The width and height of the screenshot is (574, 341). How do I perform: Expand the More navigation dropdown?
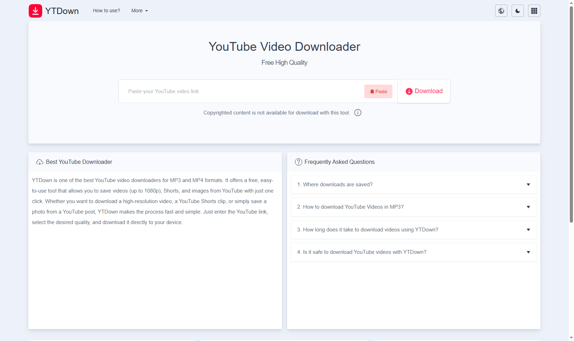point(139,11)
